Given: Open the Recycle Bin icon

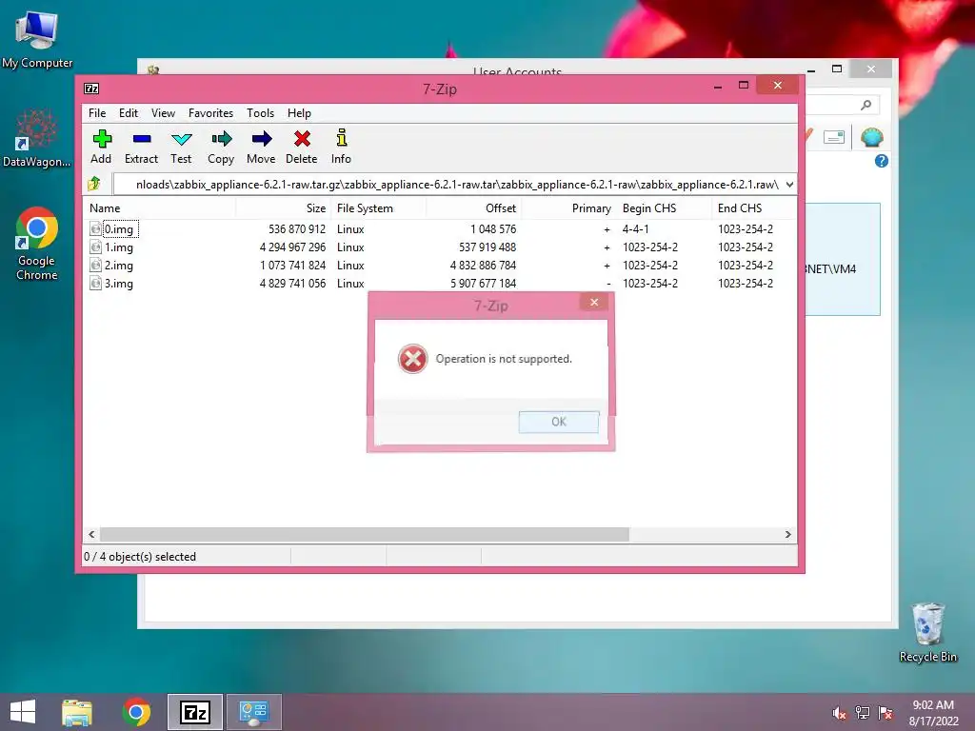Looking at the screenshot, I should (x=927, y=632).
